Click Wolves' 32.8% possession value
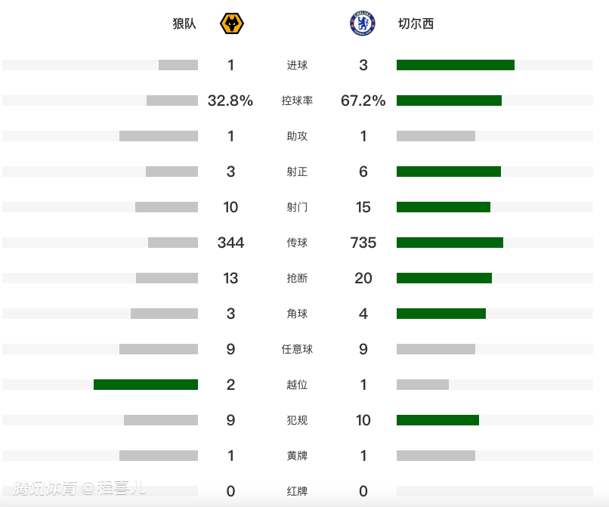Screen dimensions: 609x507 (230, 100)
